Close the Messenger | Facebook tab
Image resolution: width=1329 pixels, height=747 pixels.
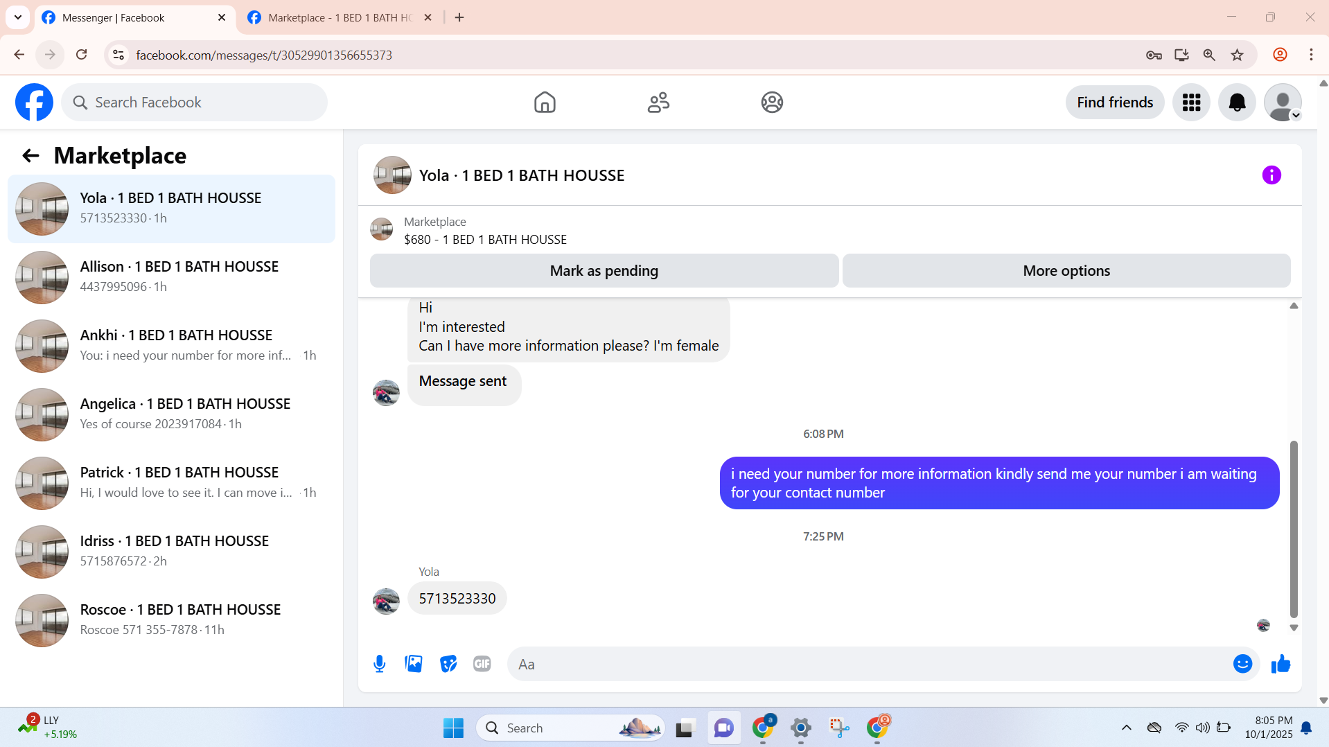[222, 17]
